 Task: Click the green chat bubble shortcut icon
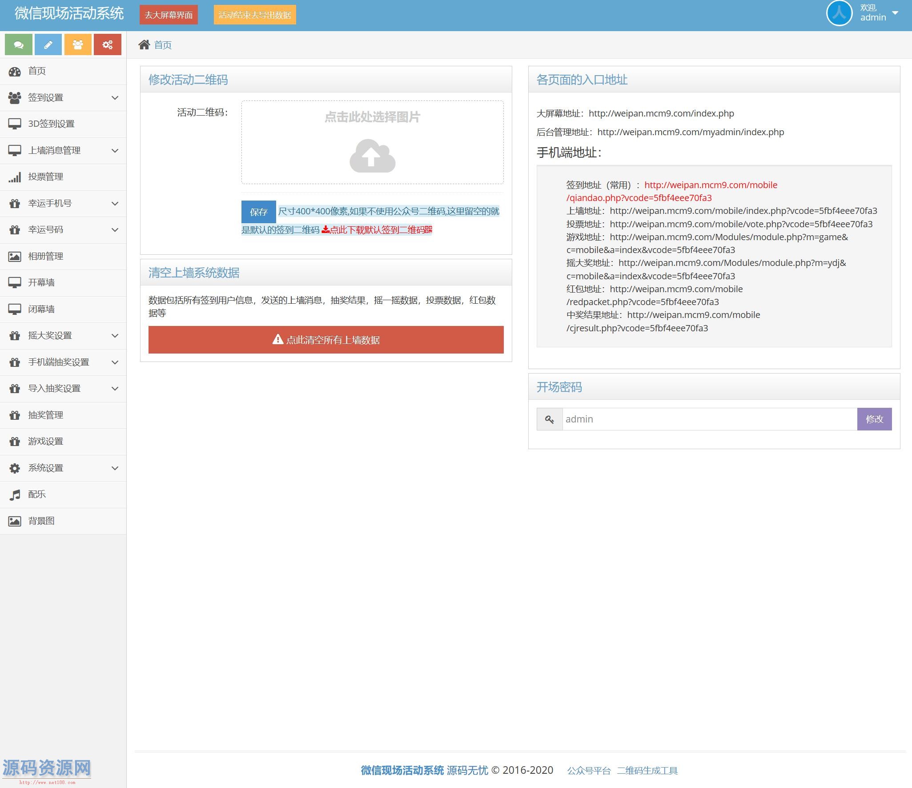(x=18, y=44)
